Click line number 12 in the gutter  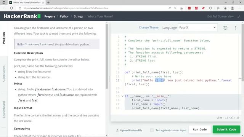click(118, 80)
